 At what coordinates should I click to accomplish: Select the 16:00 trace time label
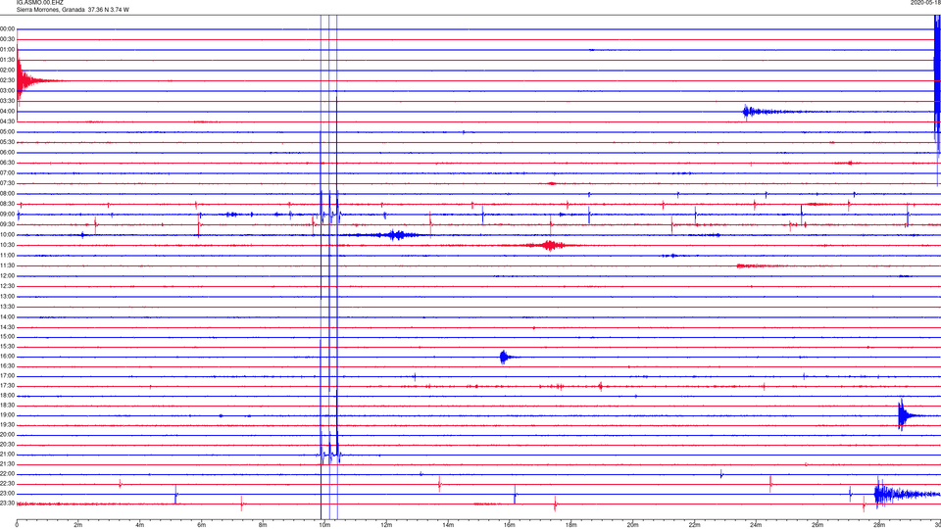[7, 357]
